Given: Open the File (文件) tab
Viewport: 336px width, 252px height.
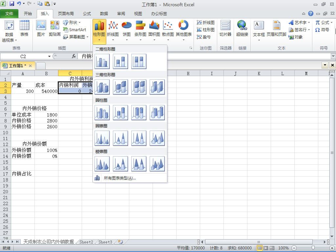Looking at the screenshot, I should 9,14.
